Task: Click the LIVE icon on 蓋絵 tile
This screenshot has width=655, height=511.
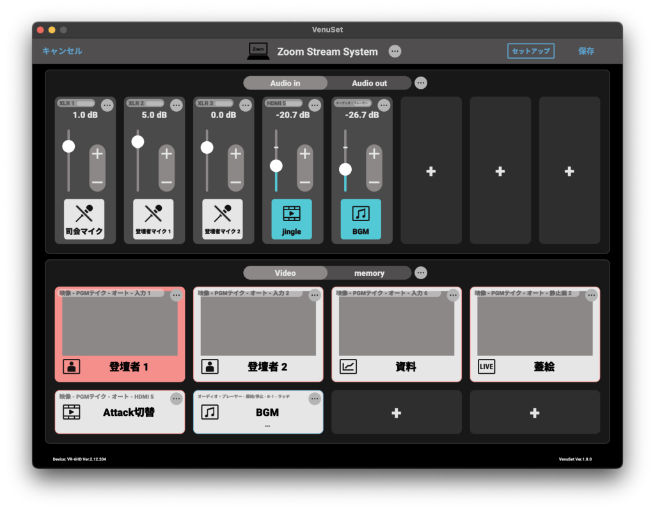Action: (x=487, y=367)
